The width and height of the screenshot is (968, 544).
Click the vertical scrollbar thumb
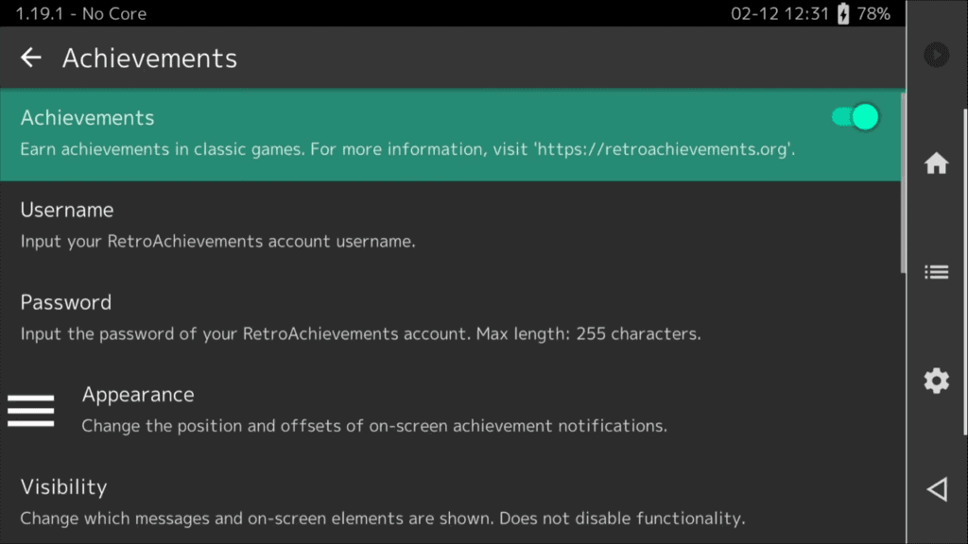[903, 179]
